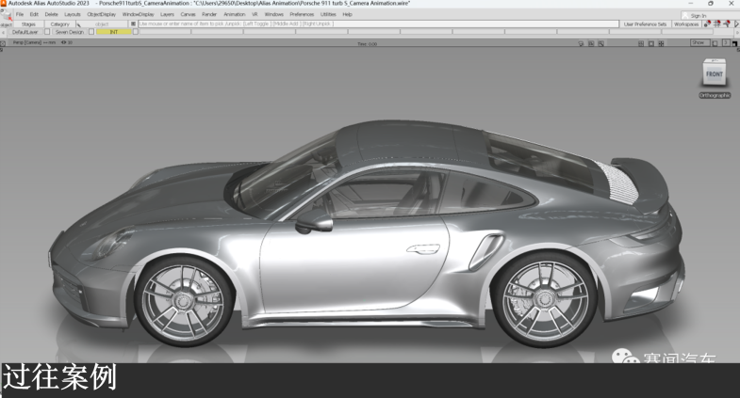Select the yellow INT layer swatch

tap(113, 32)
